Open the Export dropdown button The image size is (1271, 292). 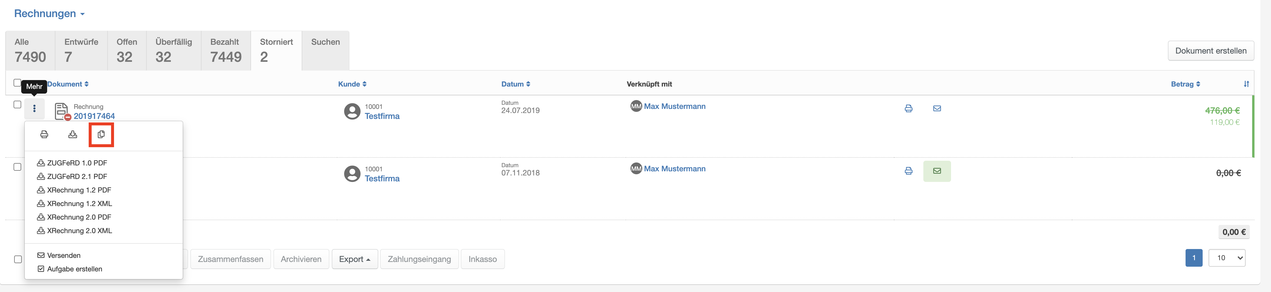point(355,259)
